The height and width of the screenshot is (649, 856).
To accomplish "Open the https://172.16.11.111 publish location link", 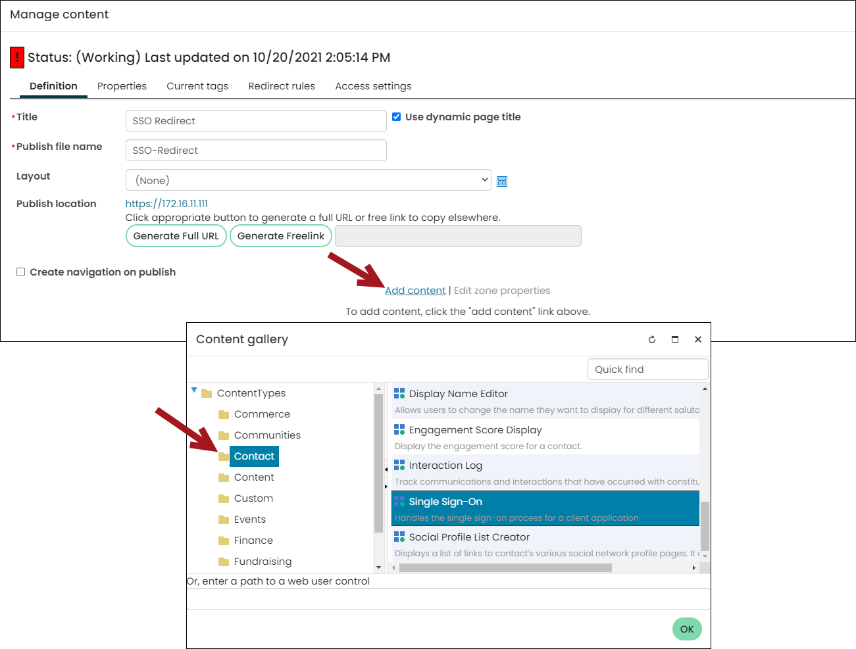I will click(166, 204).
